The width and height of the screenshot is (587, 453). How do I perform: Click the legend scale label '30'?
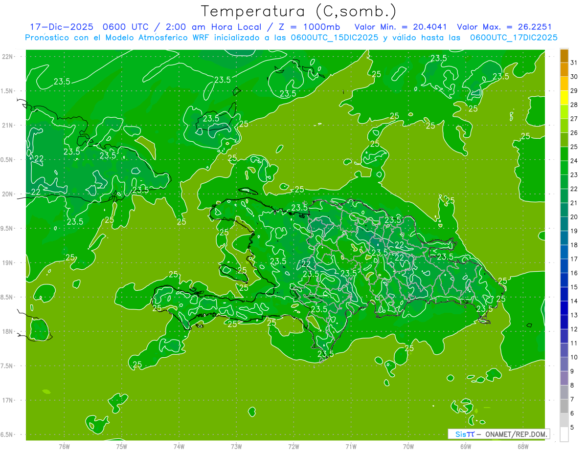574,77
